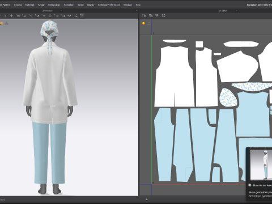
Task: Click the cross-shaped gizmo icon in 3D toolbar
Action: tap(11, 16)
